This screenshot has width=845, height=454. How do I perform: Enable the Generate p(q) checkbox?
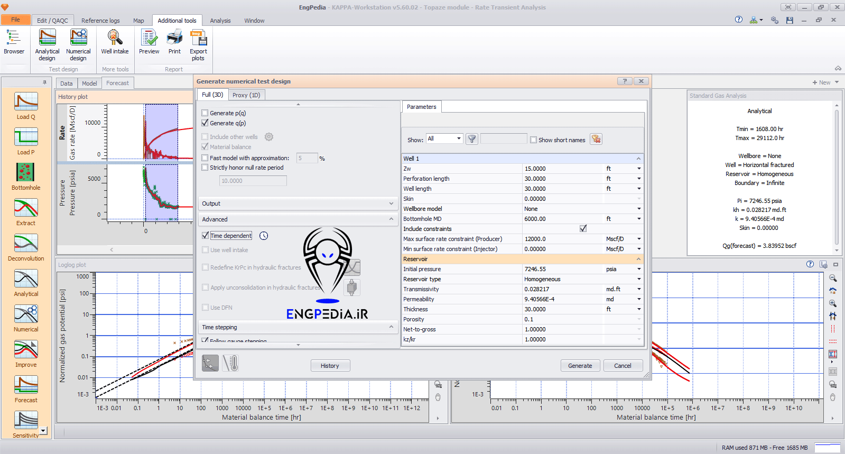(x=205, y=113)
